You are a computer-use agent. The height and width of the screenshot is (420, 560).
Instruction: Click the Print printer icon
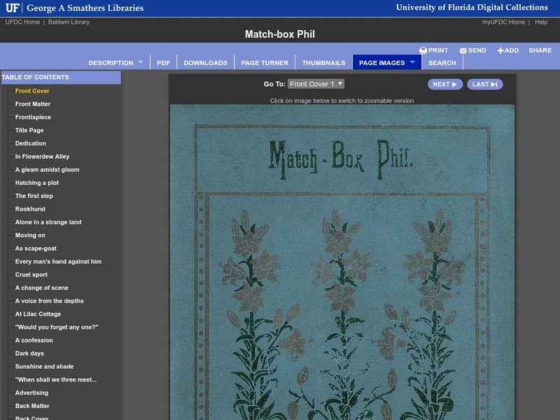pos(423,50)
